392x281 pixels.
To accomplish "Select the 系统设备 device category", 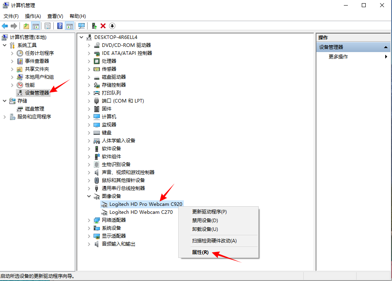I will coord(111,228).
